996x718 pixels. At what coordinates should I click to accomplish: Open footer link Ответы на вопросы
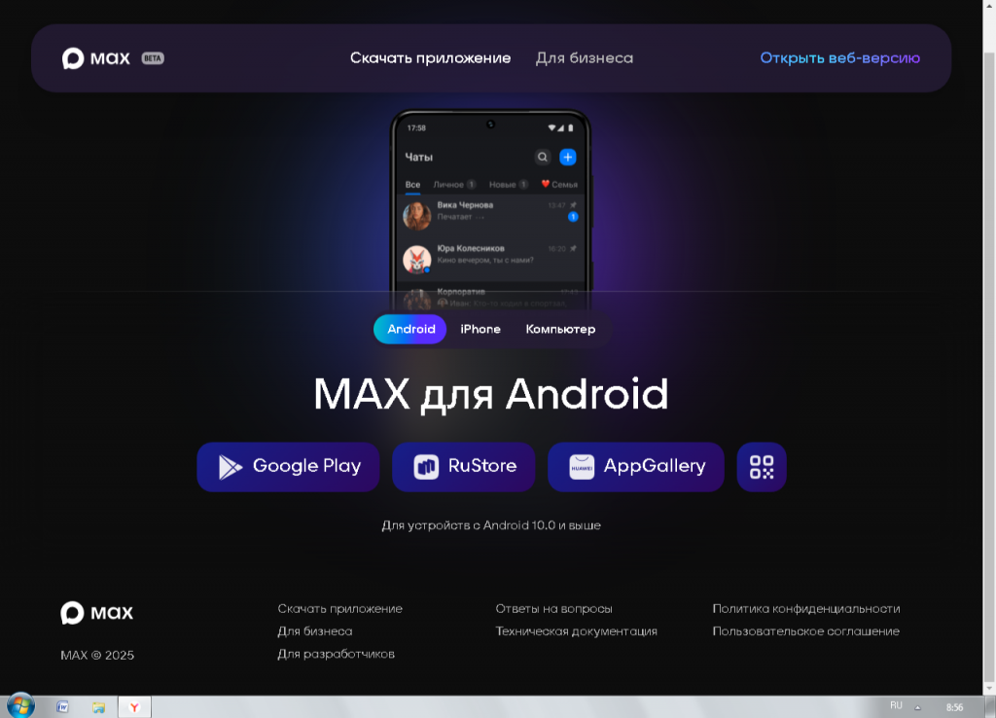coord(553,609)
